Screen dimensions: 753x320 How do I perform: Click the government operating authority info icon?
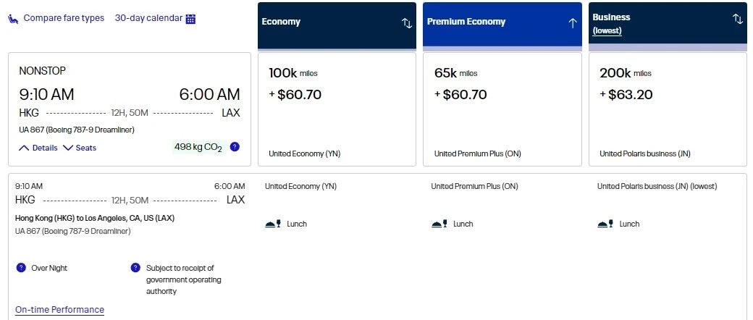135,268
